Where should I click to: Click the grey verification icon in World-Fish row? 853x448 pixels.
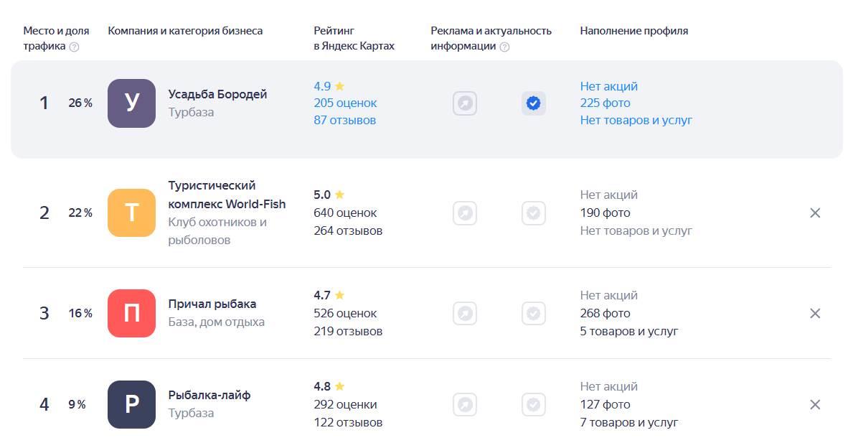pos(534,213)
